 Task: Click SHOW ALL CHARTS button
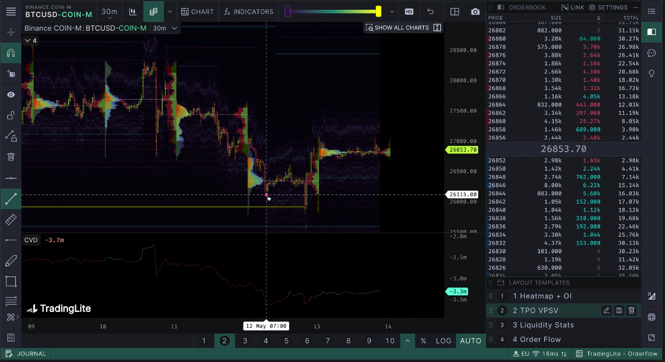click(x=397, y=28)
